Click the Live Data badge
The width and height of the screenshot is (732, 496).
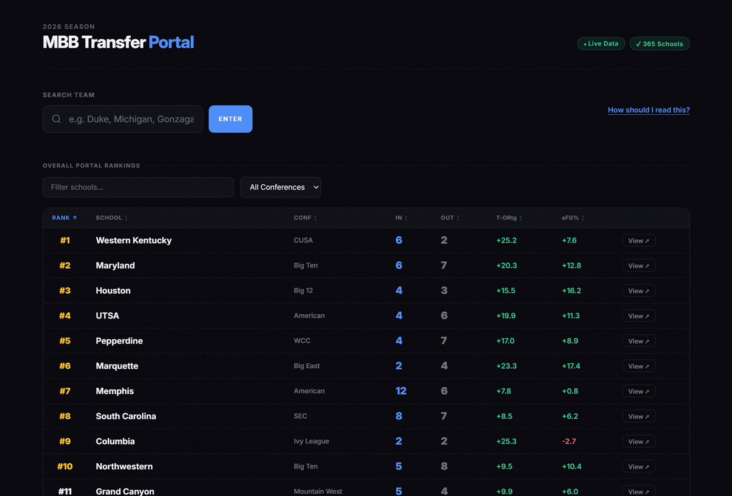601,43
